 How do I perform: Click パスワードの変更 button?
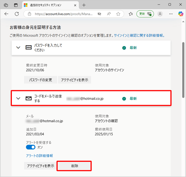click(41, 80)
